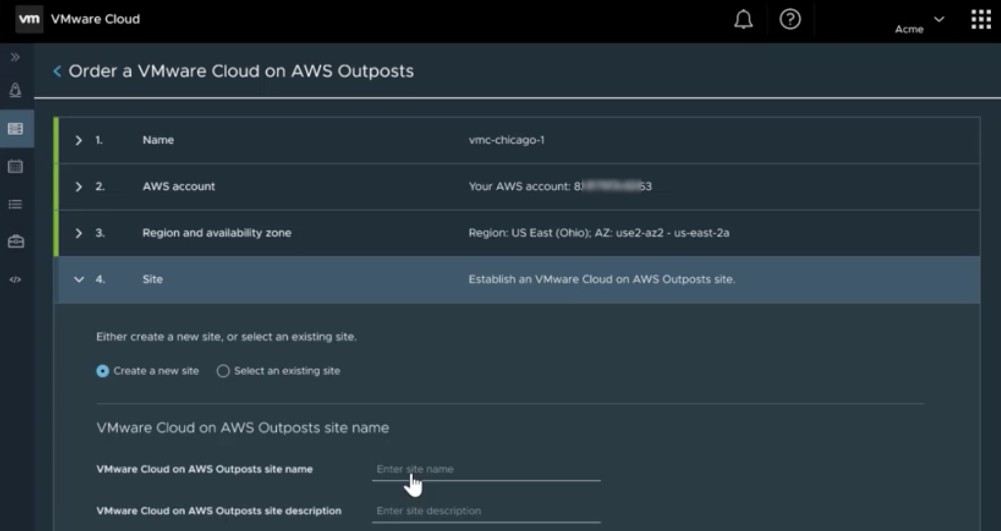Click the Outposts site name section heading

tap(242, 428)
